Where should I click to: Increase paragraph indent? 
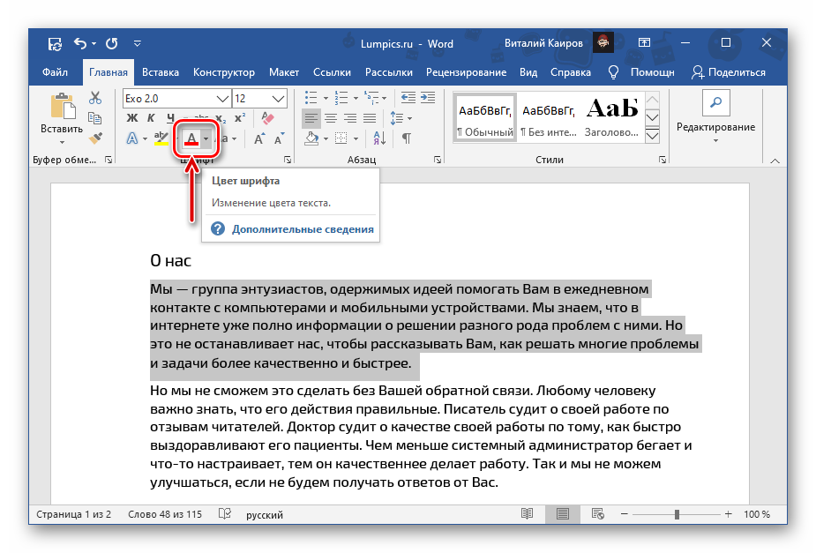click(428, 98)
